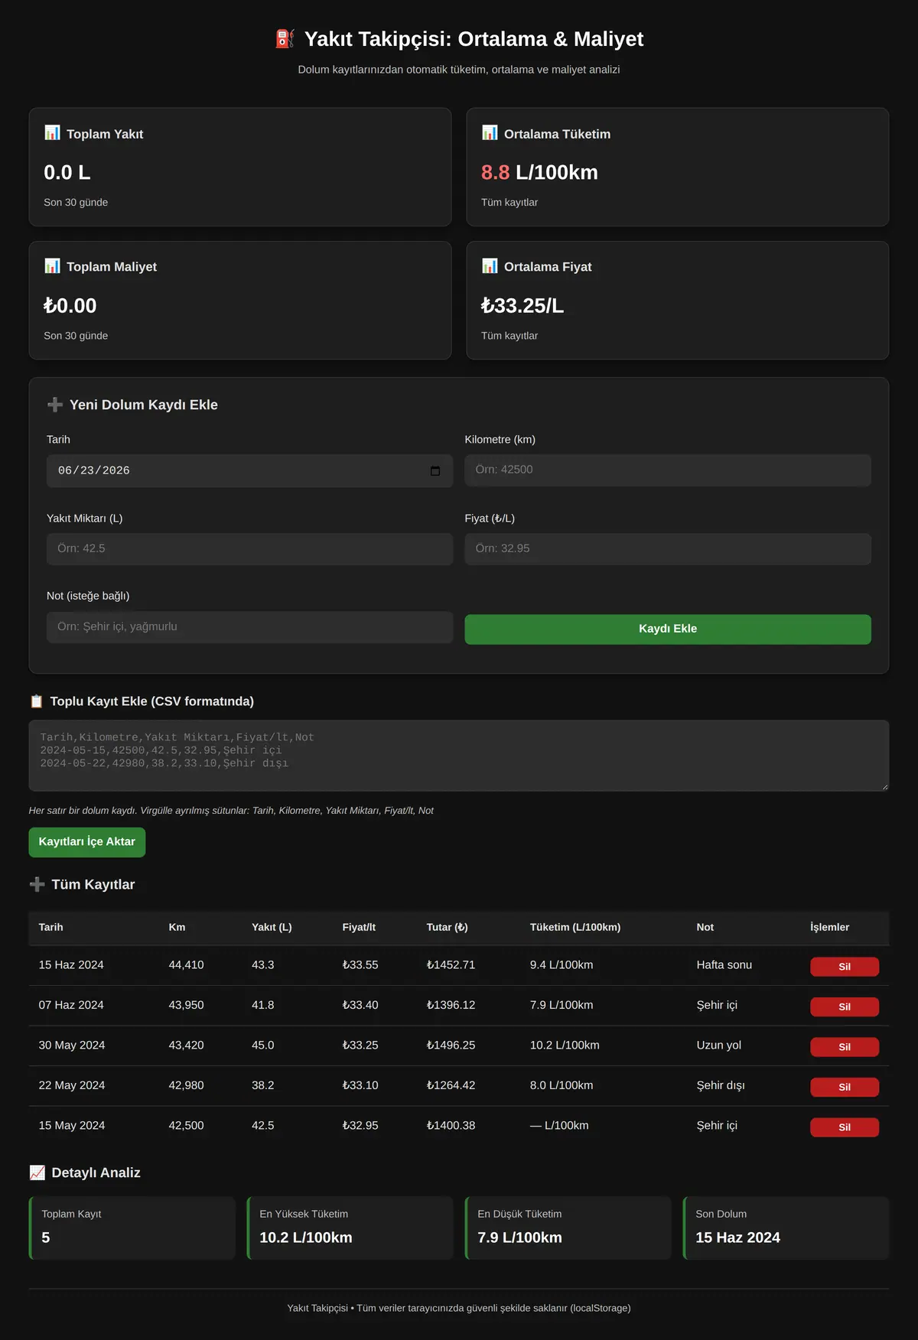Open the calendar picker in the Tarih field

tap(435, 471)
